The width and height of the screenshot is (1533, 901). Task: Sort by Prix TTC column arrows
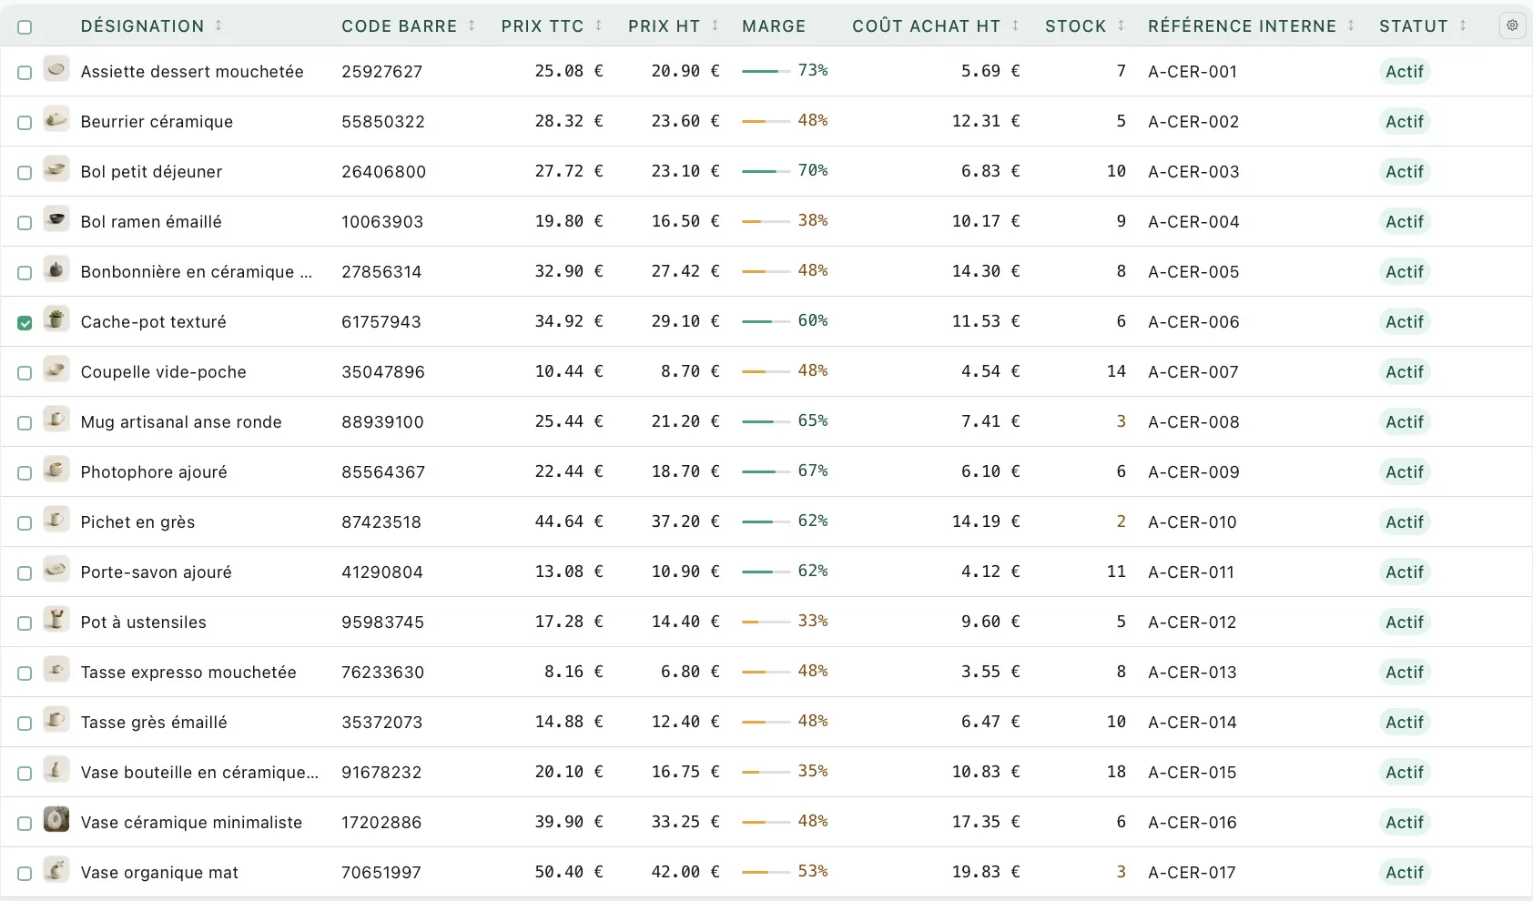tap(598, 26)
